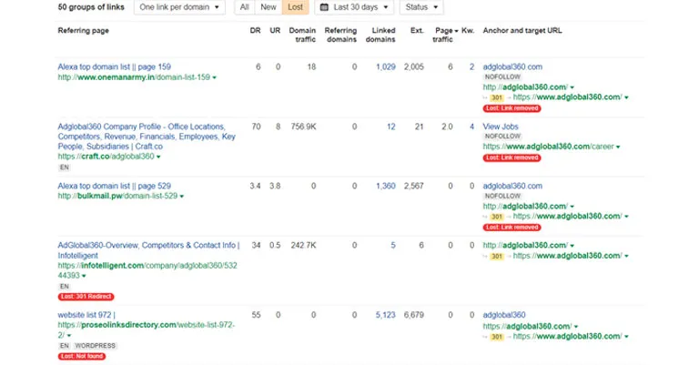Open 'Alexa top domain list || page 159' link
Viewport: 699px width, 365px height.
[114, 66]
